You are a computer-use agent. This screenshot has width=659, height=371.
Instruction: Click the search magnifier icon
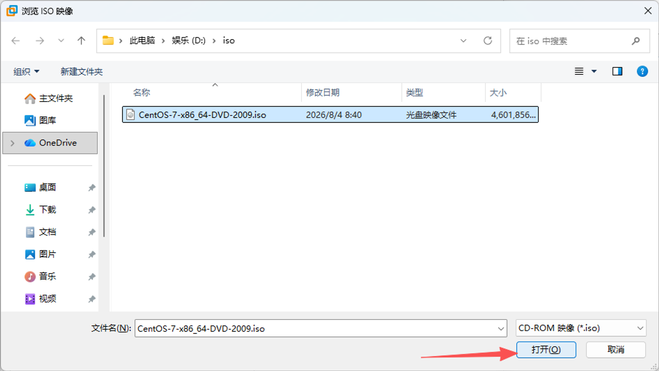tap(636, 41)
